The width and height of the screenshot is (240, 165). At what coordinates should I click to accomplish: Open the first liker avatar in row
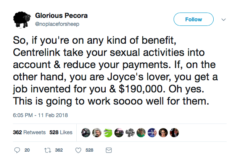tap(86, 133)
